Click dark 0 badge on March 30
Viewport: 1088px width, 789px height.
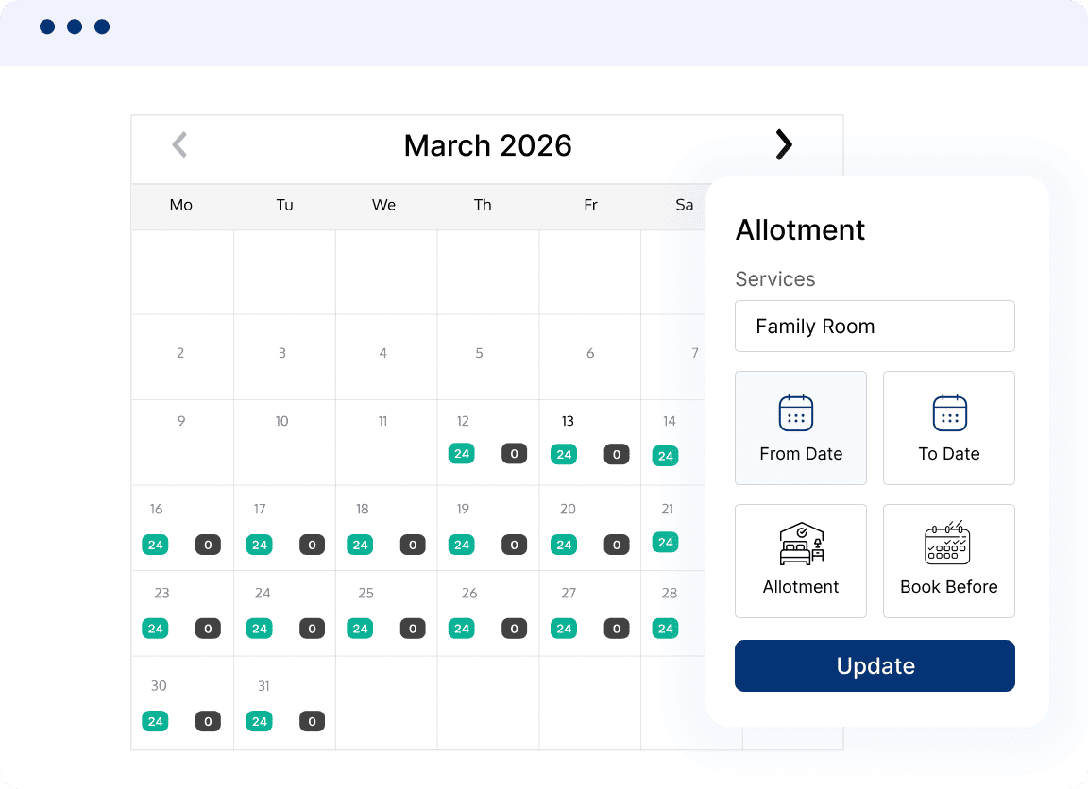click(x=209, y=722)
